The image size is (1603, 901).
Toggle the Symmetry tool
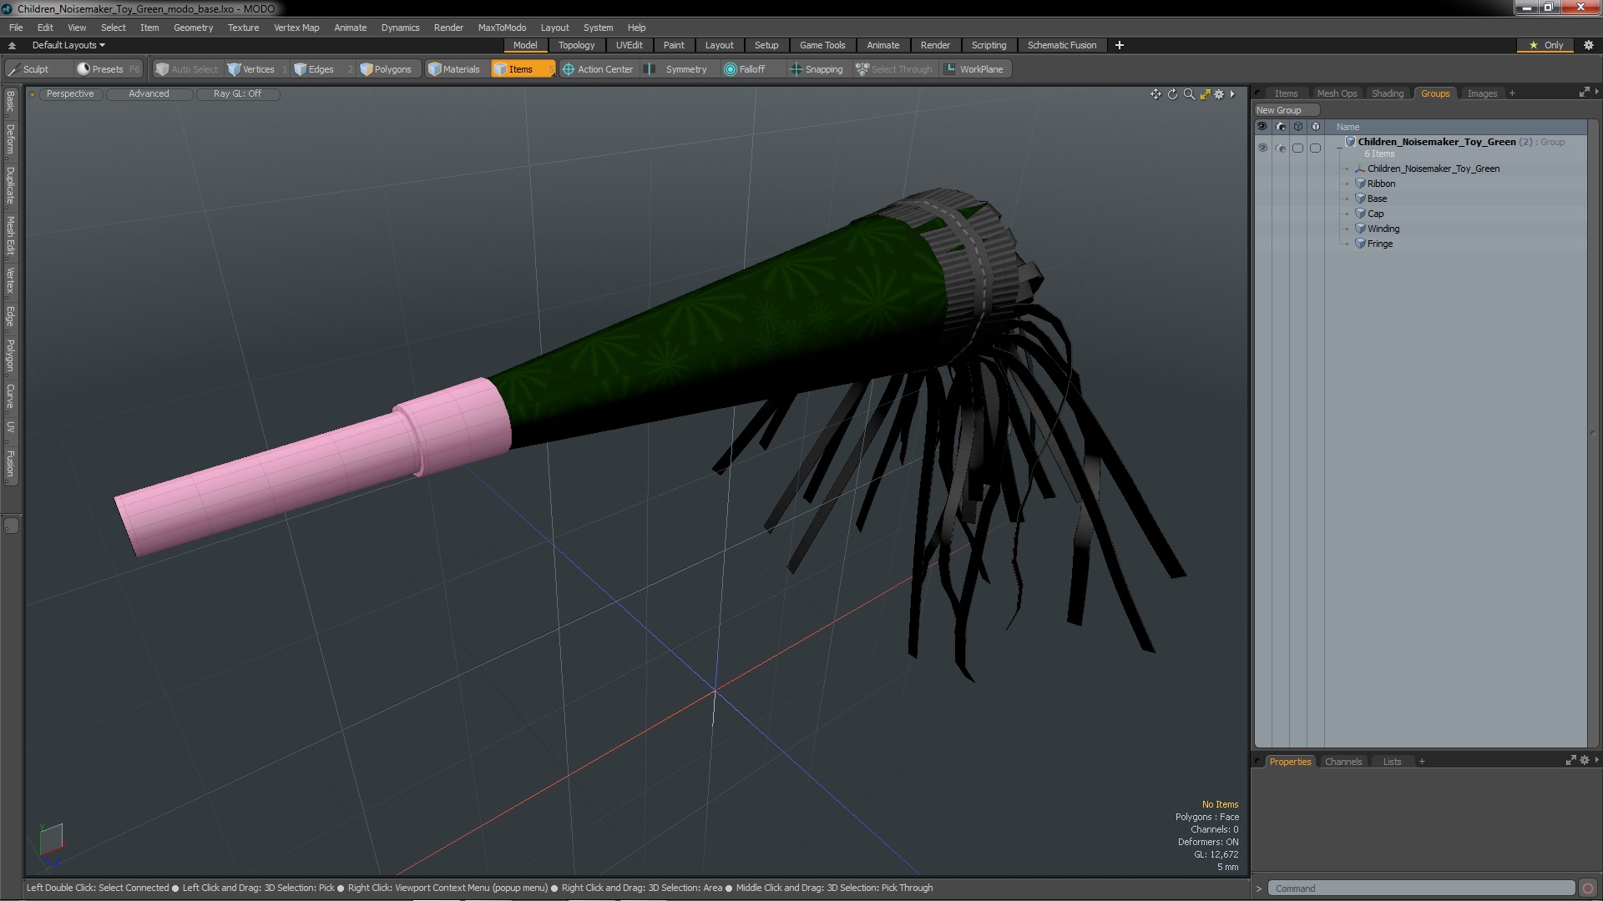point(677,69)
